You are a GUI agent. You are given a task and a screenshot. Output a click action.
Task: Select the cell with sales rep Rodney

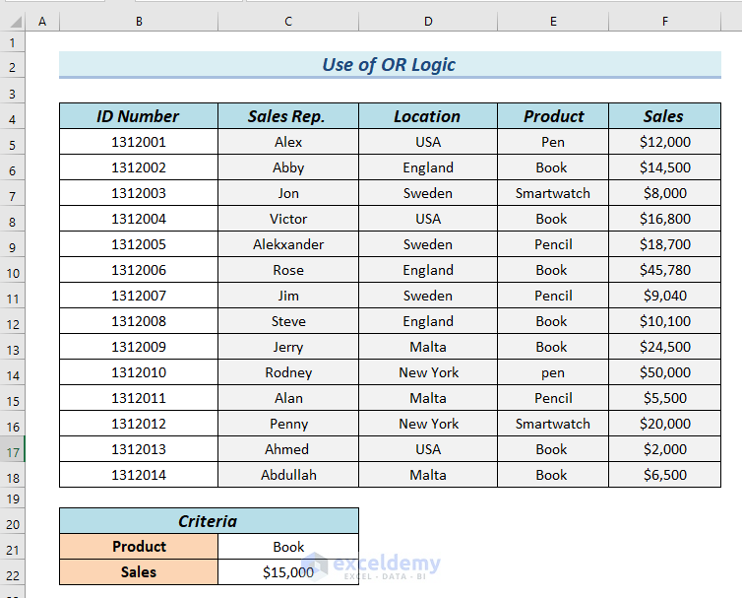tap(287, 372)
